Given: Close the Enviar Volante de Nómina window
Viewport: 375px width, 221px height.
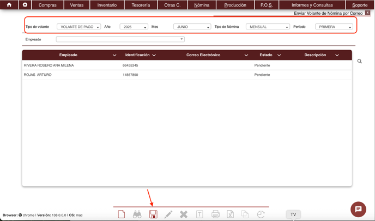Looking at the screenshot, I should click(x=367, y=13).
